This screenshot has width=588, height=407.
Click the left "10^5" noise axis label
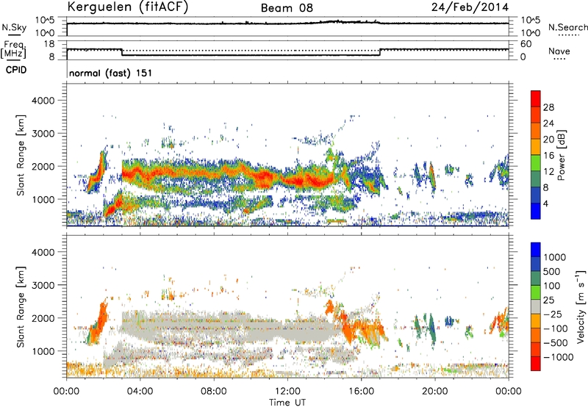click(45, 21)
